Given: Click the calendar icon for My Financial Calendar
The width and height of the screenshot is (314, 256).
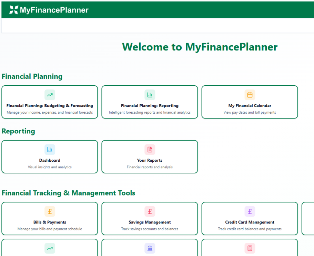Looking at the screenshot, I should point(250,95).
